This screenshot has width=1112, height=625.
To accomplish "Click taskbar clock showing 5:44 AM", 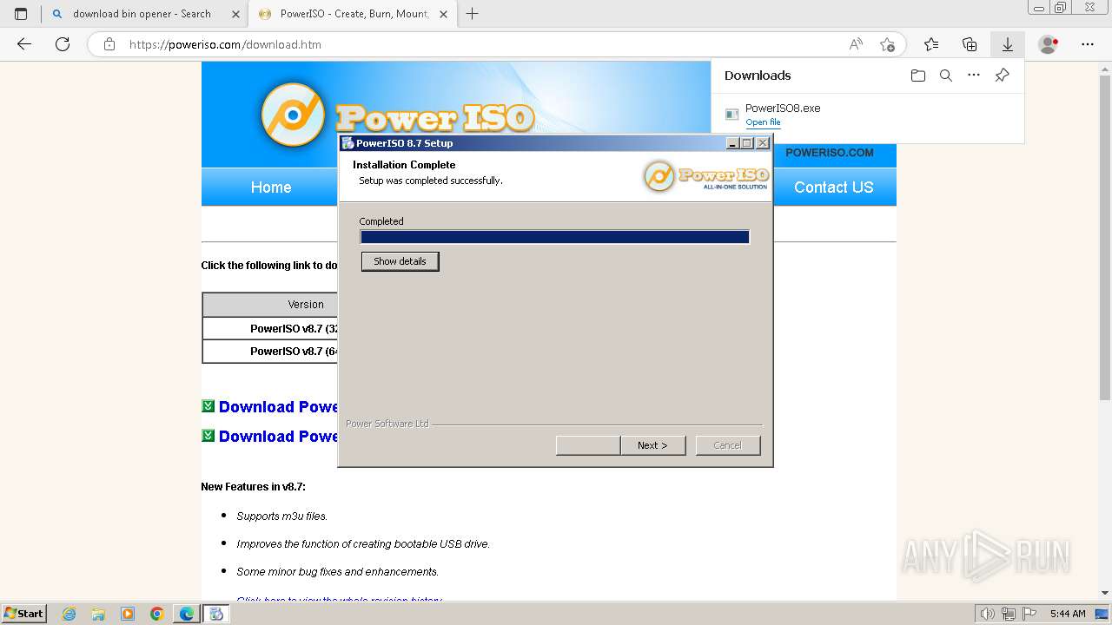I will (1068, 614).
